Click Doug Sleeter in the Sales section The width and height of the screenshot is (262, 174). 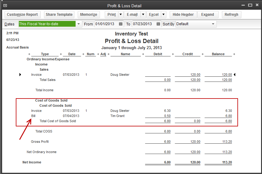[x=120, y=75]
